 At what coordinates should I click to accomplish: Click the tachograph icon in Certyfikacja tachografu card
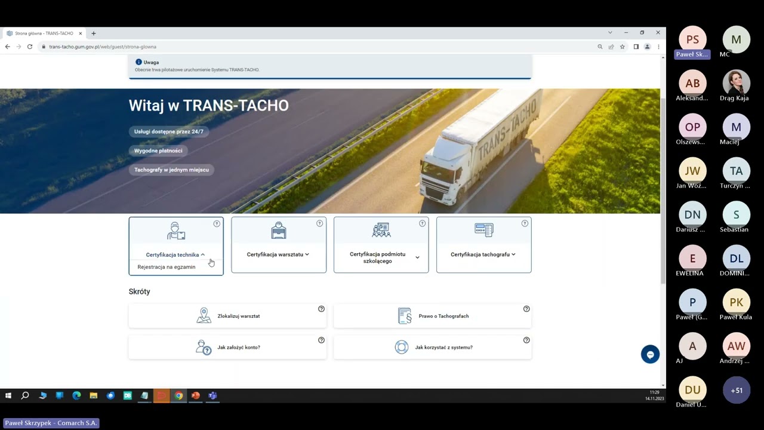pos(484,230)
